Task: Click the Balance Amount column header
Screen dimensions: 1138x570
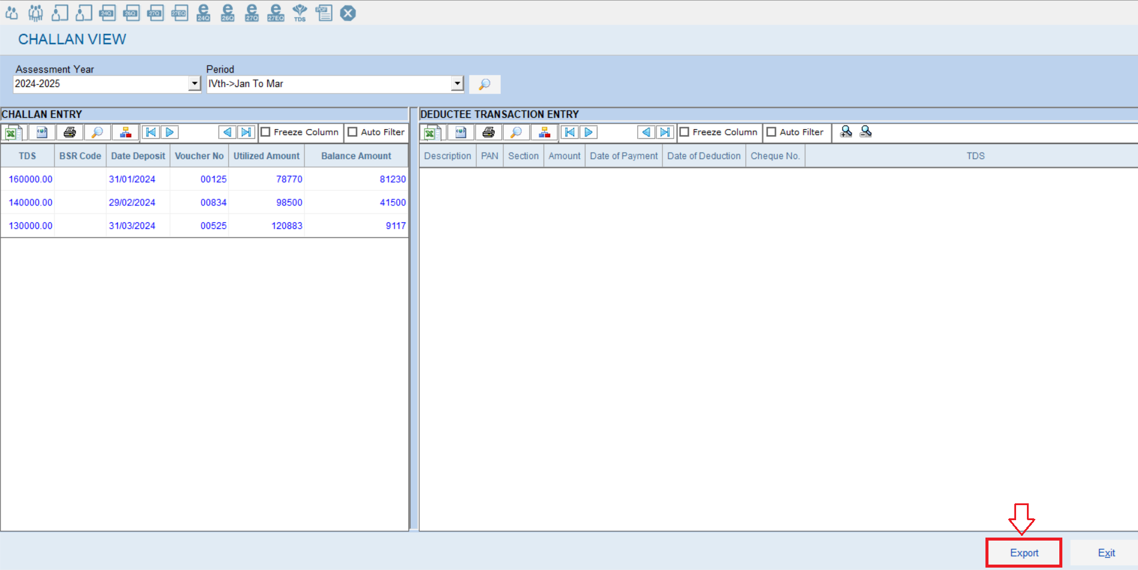Action: click(356, 156)
